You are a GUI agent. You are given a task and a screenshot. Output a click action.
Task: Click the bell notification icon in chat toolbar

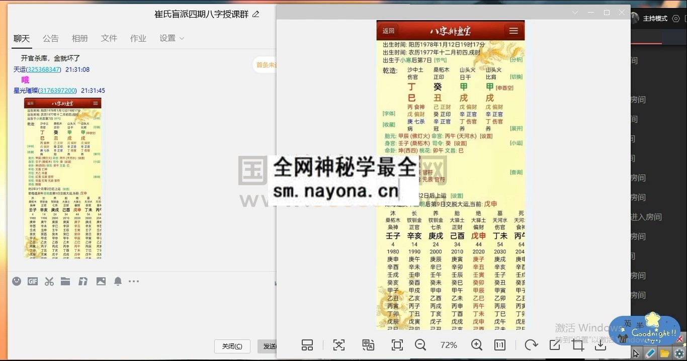[118, 282]
